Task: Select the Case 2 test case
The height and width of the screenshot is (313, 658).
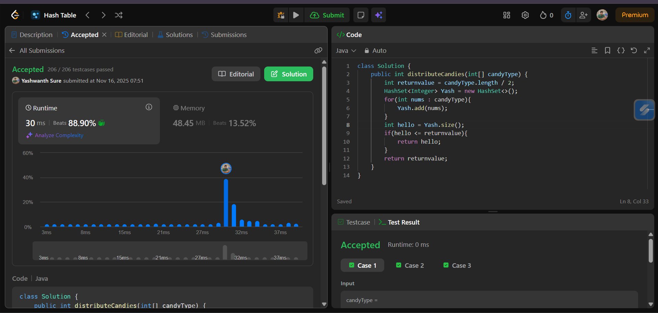Action: (410, 265)
